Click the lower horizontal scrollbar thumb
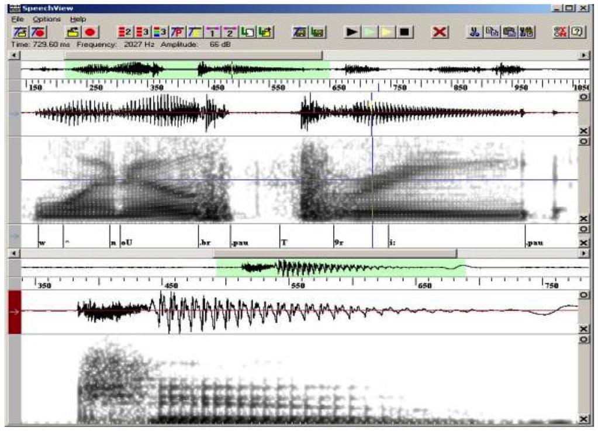The height and width of the screenshot is (431, 598). pos(335,253)
